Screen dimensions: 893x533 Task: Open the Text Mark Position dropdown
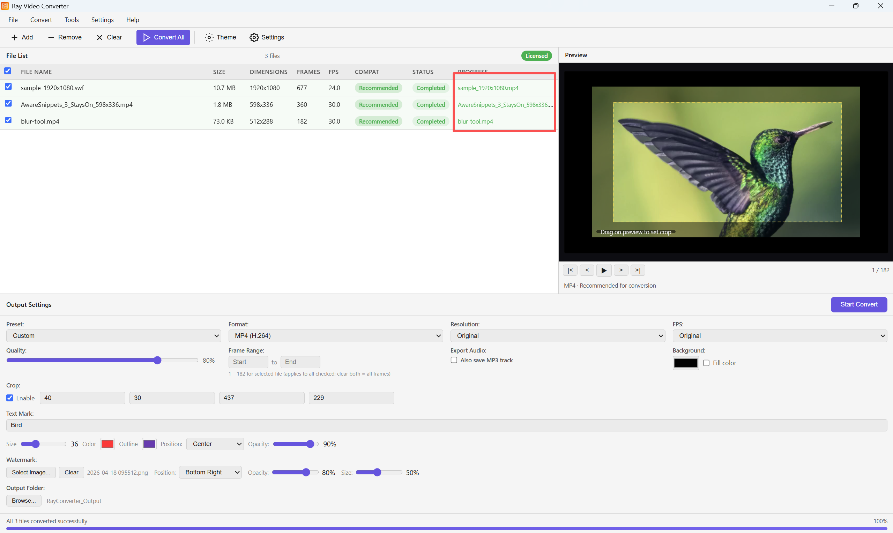[215, 444]
